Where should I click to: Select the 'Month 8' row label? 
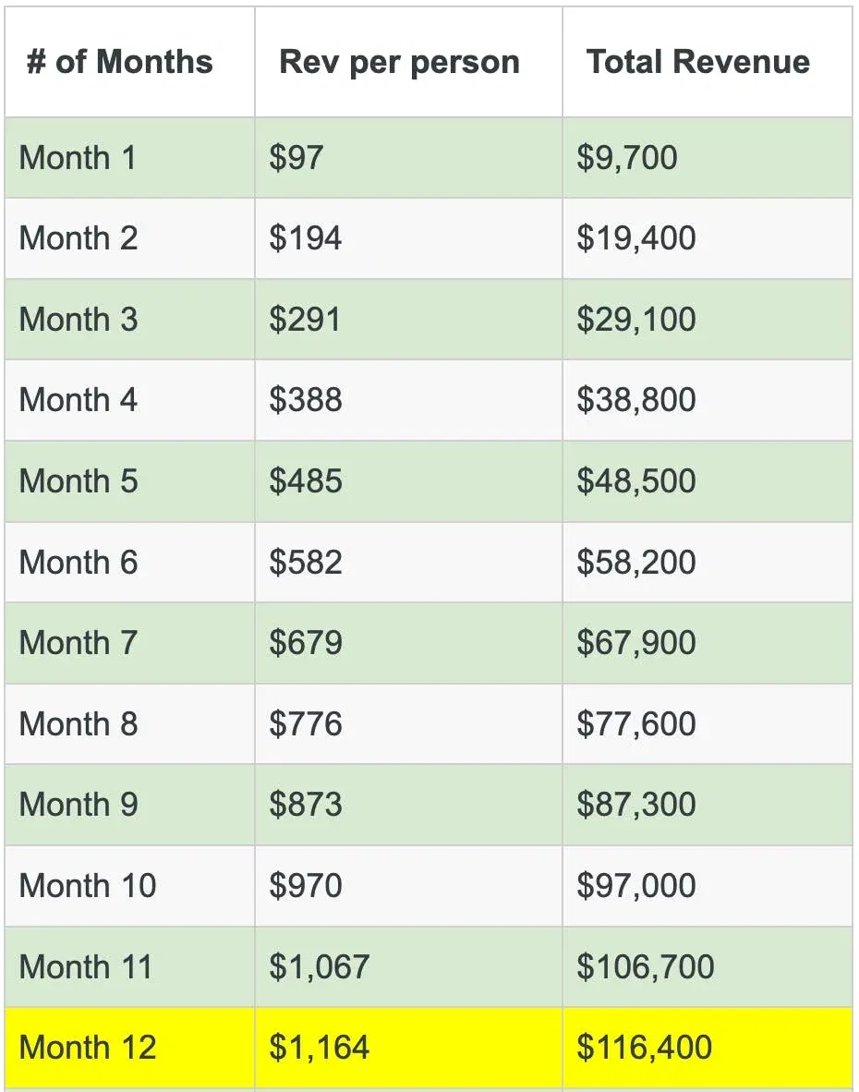coord(129,723)
